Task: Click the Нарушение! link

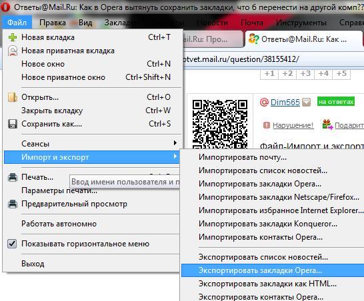Action: click(293, 125)
